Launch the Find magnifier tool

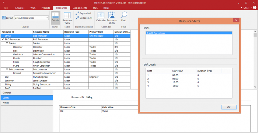click(x=123, y=16)
